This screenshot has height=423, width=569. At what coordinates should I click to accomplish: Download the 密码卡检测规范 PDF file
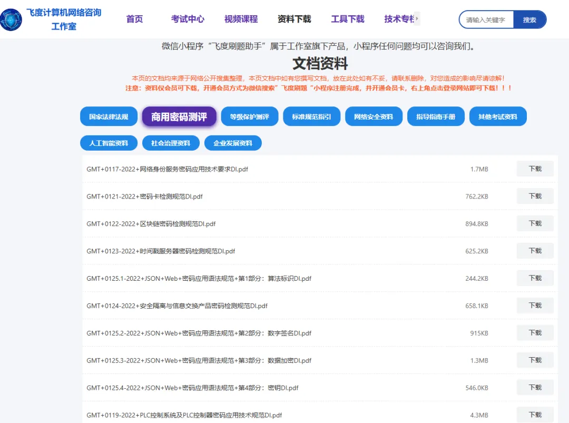point(535,196)
